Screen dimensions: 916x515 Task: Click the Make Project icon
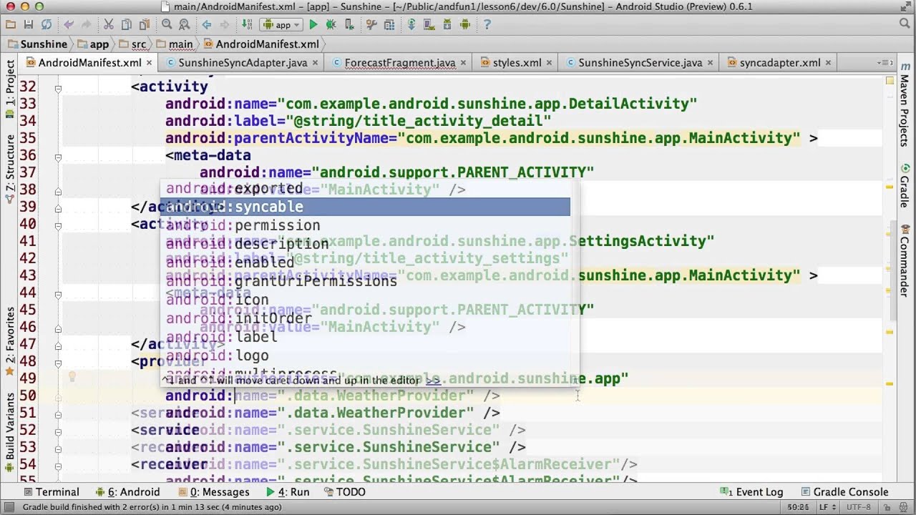pos(247,24)
